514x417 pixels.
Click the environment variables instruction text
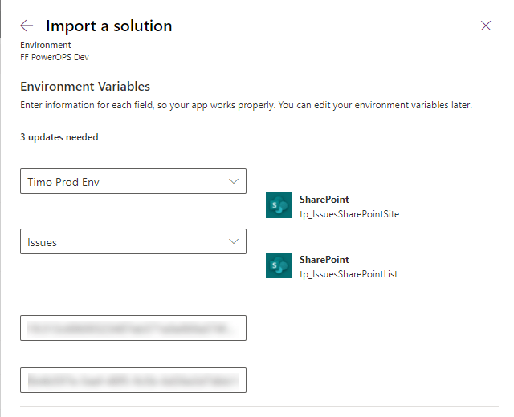click(246, 105)
